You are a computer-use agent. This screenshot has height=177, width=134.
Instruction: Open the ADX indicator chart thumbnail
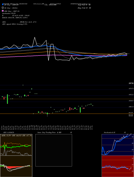(16, 145)
